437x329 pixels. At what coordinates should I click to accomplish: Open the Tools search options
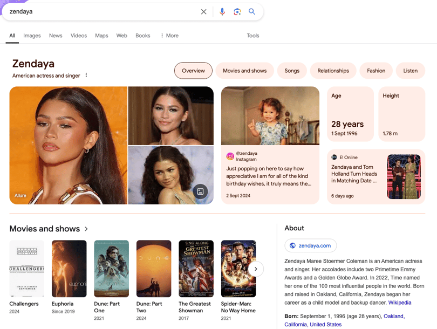[253, 36]
